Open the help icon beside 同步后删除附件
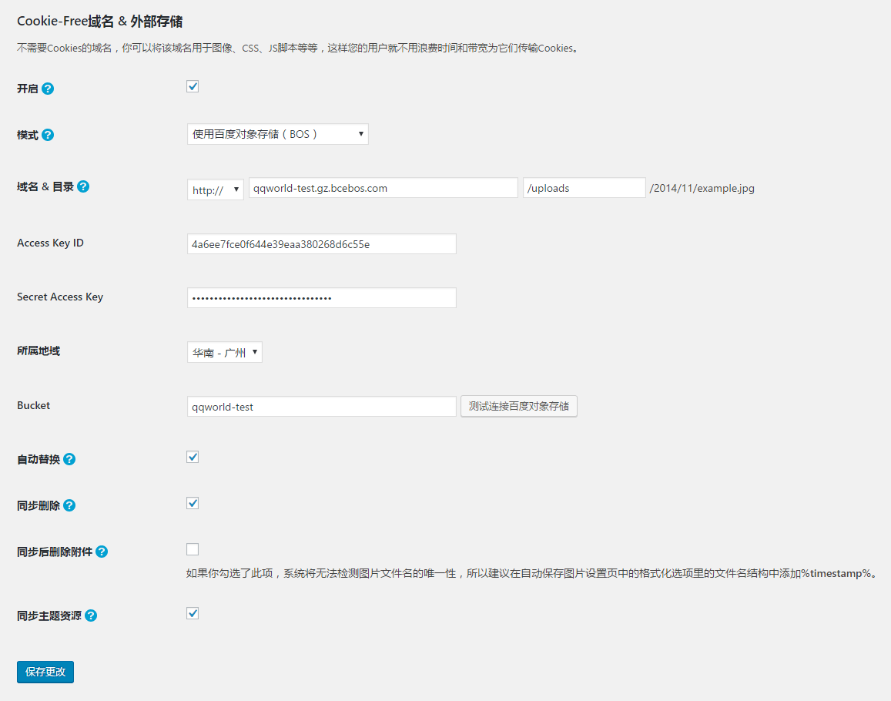 click(102, 552)
